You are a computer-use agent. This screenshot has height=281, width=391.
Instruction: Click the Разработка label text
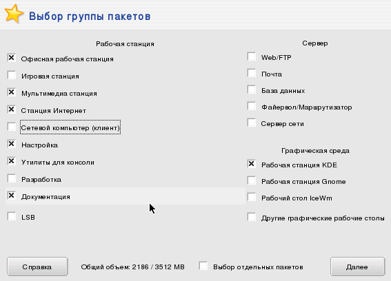coord(41,180)
